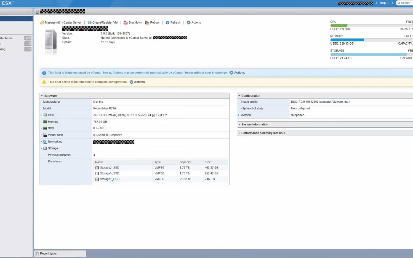This screenshot has width=413, height=258.
Task: Sort datastores by Type column
Action: coord(165,162)
